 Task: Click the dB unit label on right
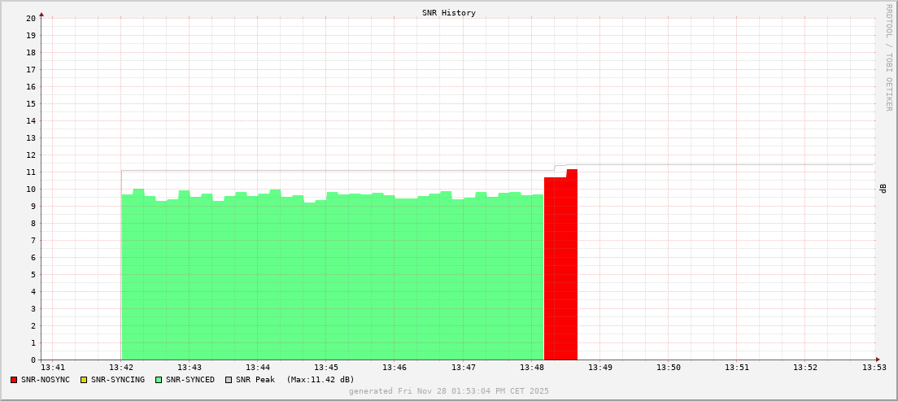coord(883,189)
